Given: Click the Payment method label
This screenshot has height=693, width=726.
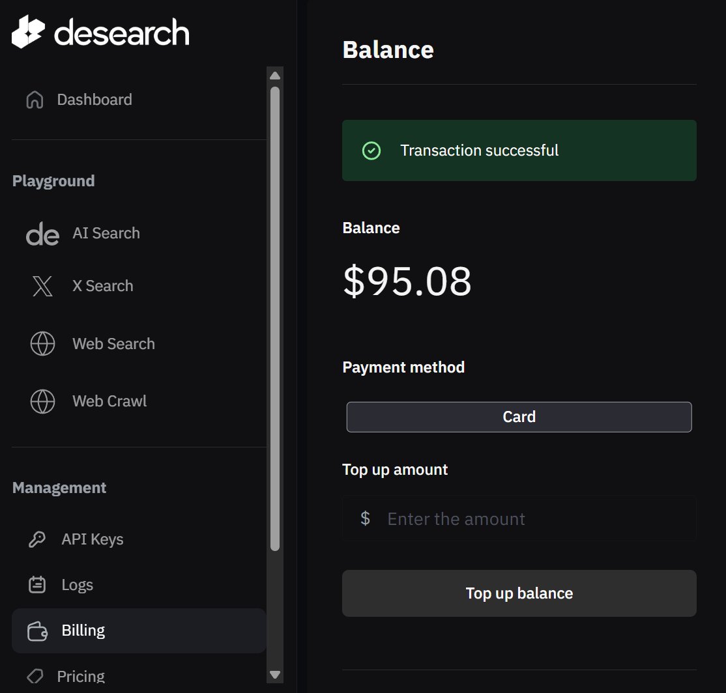Looking at the screenshot, I should [403, 367].
